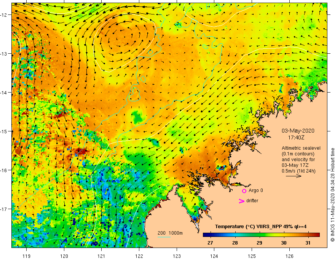This screenshot has height=259, width=335.
Task: Click the latitude axis label '-14'
Action: (x=5, y=93)
